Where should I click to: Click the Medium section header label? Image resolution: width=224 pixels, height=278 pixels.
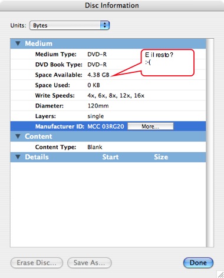(38, 43)
